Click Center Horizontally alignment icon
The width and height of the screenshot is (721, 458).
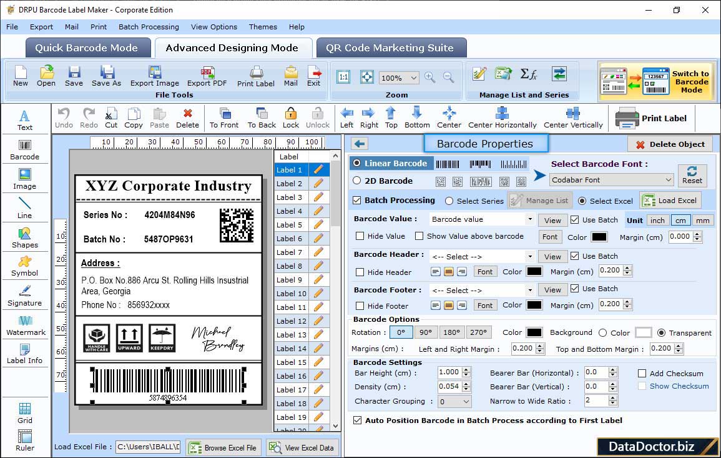pos(502,118)
